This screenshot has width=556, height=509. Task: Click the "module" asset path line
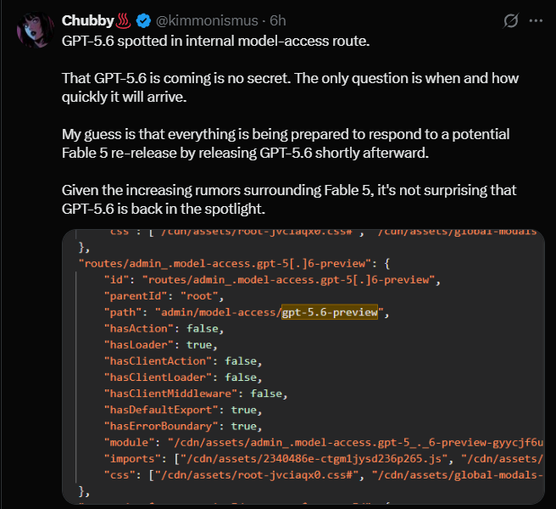pyautogui.click(x=324, y=442)
